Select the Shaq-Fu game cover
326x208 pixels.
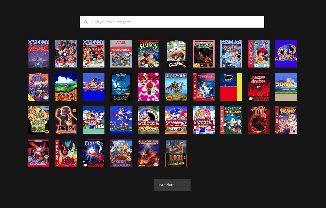click(66, 120)
